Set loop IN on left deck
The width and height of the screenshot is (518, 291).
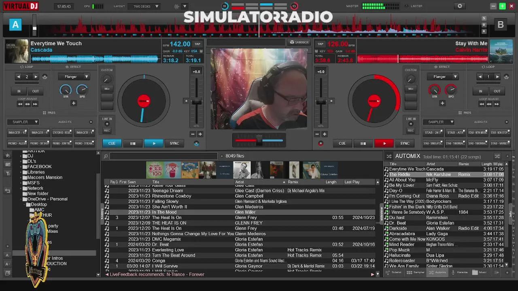pos(19,91)
